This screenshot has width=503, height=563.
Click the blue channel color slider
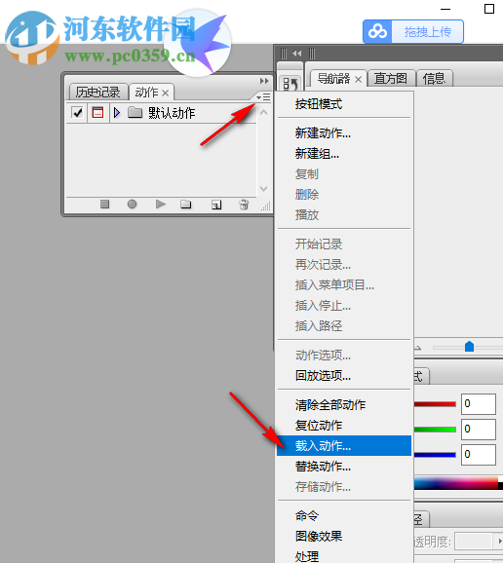point(435,455)
